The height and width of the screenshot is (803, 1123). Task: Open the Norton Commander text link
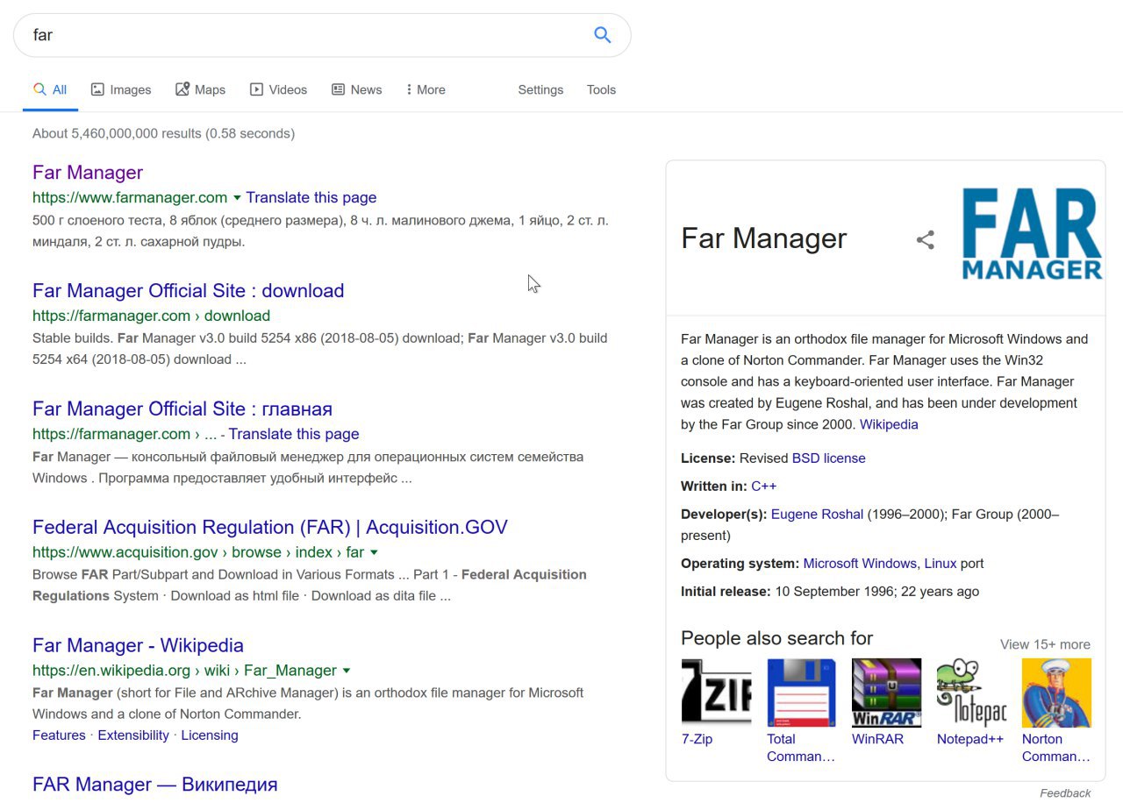(1056, 748)
